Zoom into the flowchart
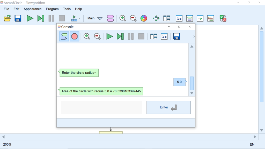Image resolution: width=265 pixels, height=149 pixels. click(x=123, y=18)
